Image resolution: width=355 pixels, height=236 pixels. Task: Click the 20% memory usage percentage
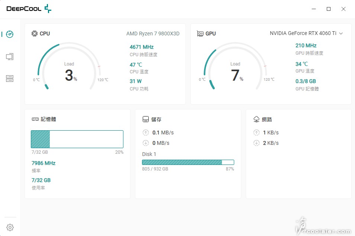tap(119, 152)
